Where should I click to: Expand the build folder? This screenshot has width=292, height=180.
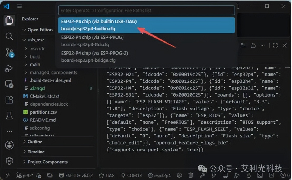(x=32, y=56)
